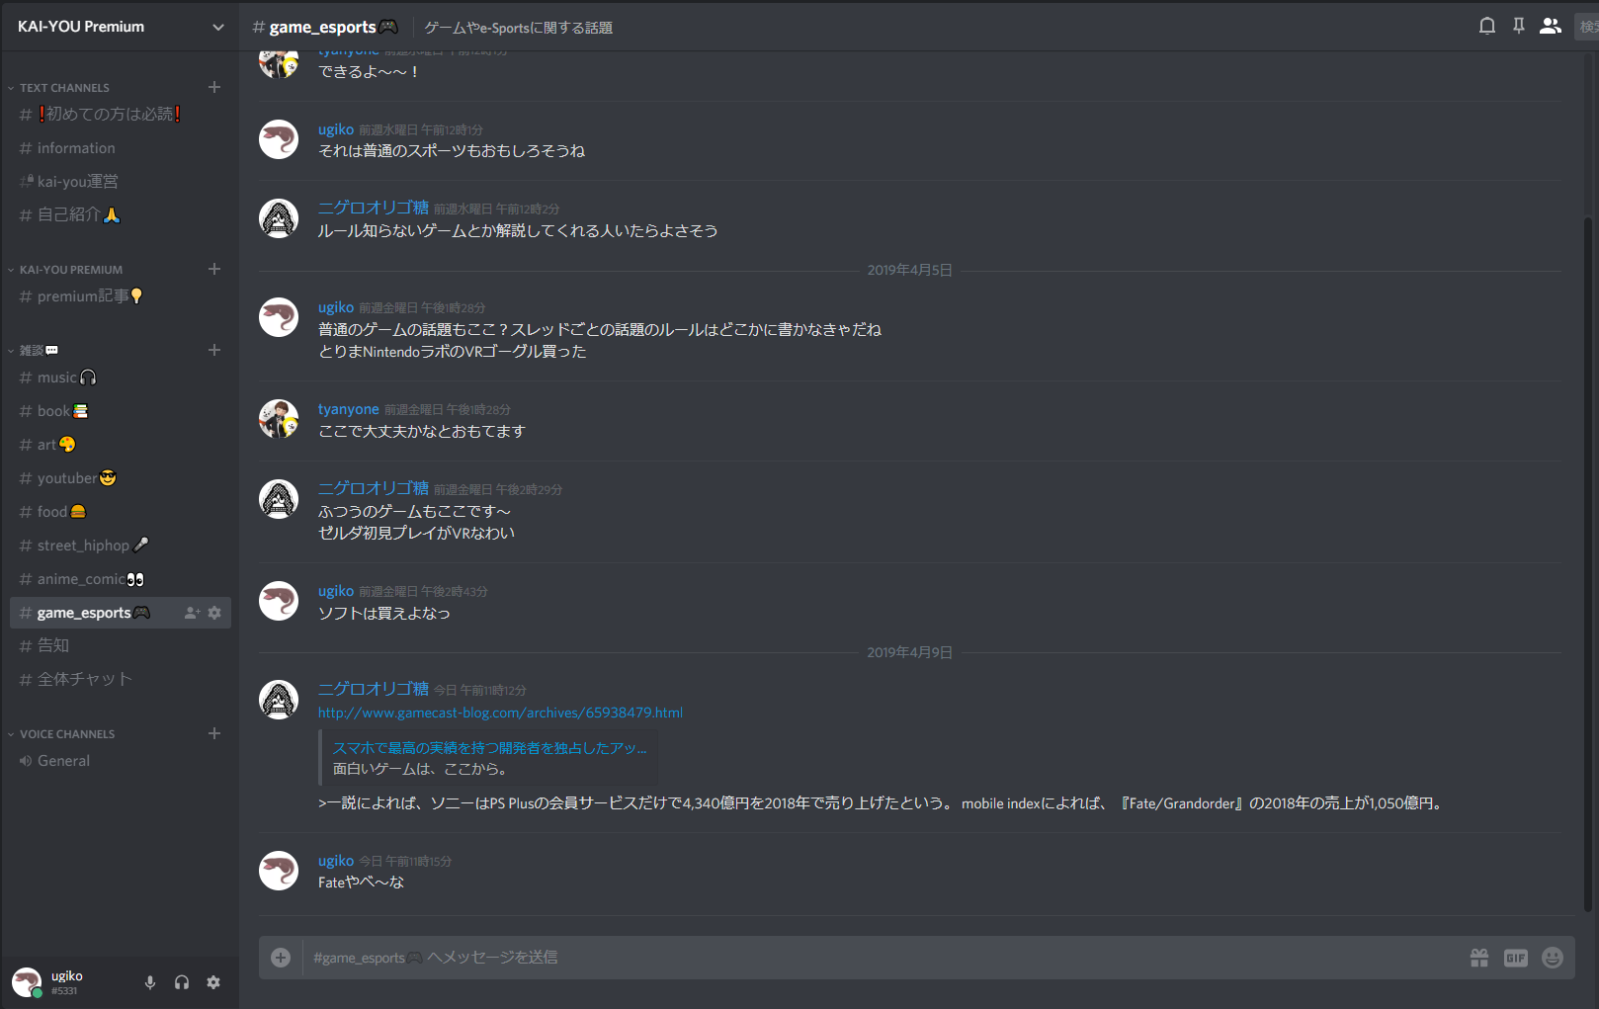
Task: Open notification settings bell icon
Action: pyautogui.click(x=1486, y=26)
